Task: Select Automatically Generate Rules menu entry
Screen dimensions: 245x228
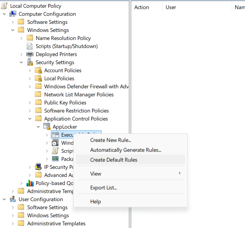Action: click(125, 150)
